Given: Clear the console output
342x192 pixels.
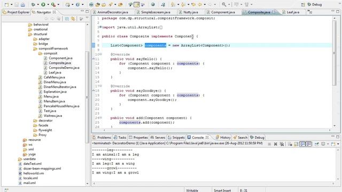Looking at the screenshot, I should click(290, 144).
